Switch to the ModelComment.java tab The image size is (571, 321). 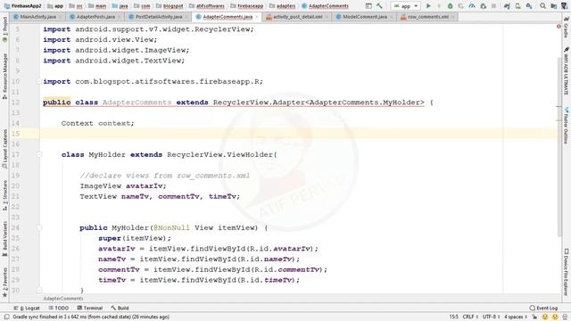tap(365, 17)
